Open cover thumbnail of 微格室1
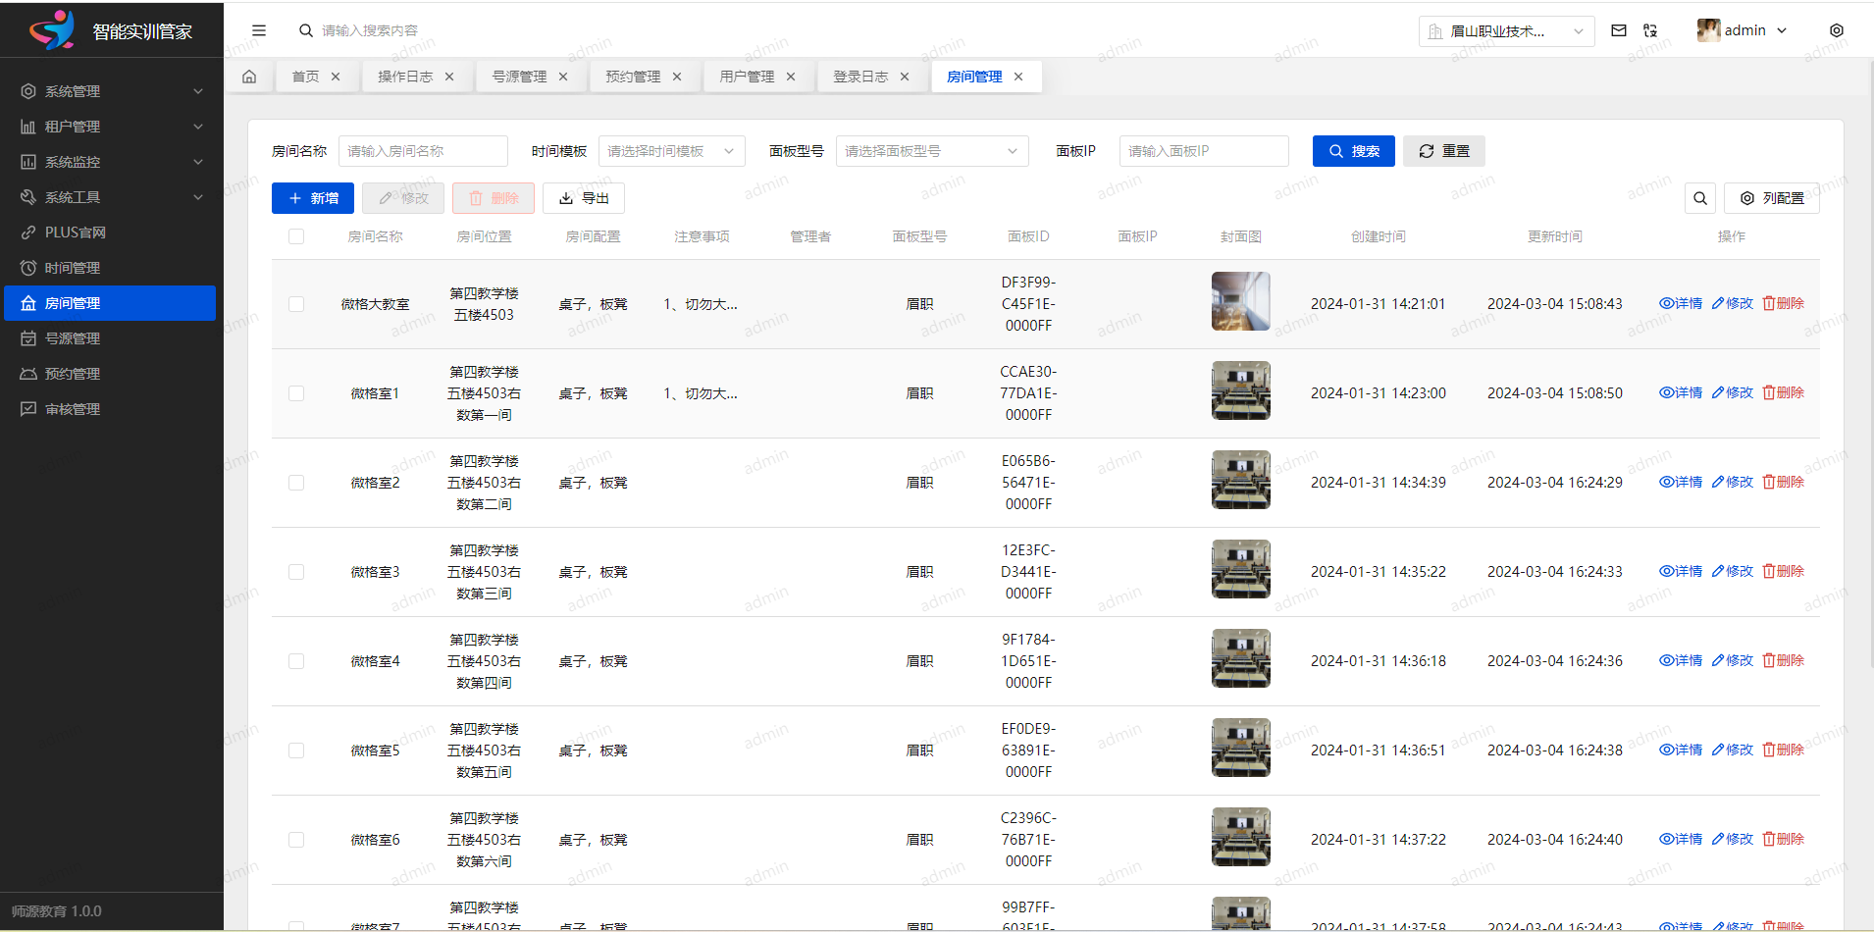1874x932 pixels. click(x=1241, y=390)
